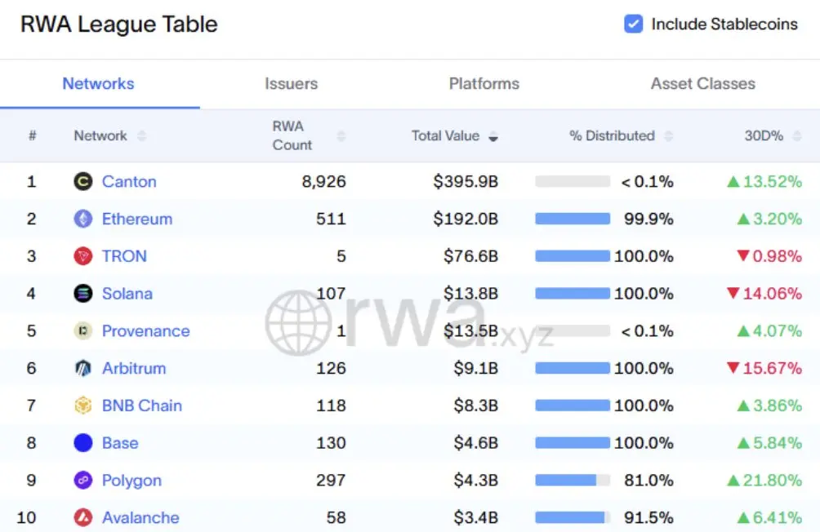Open the Base network link
This screenshot has width=820, height=532.
[x=120, y=443]
